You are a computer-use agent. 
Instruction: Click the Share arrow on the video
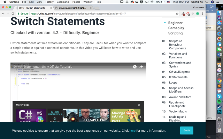click(141, 67)
